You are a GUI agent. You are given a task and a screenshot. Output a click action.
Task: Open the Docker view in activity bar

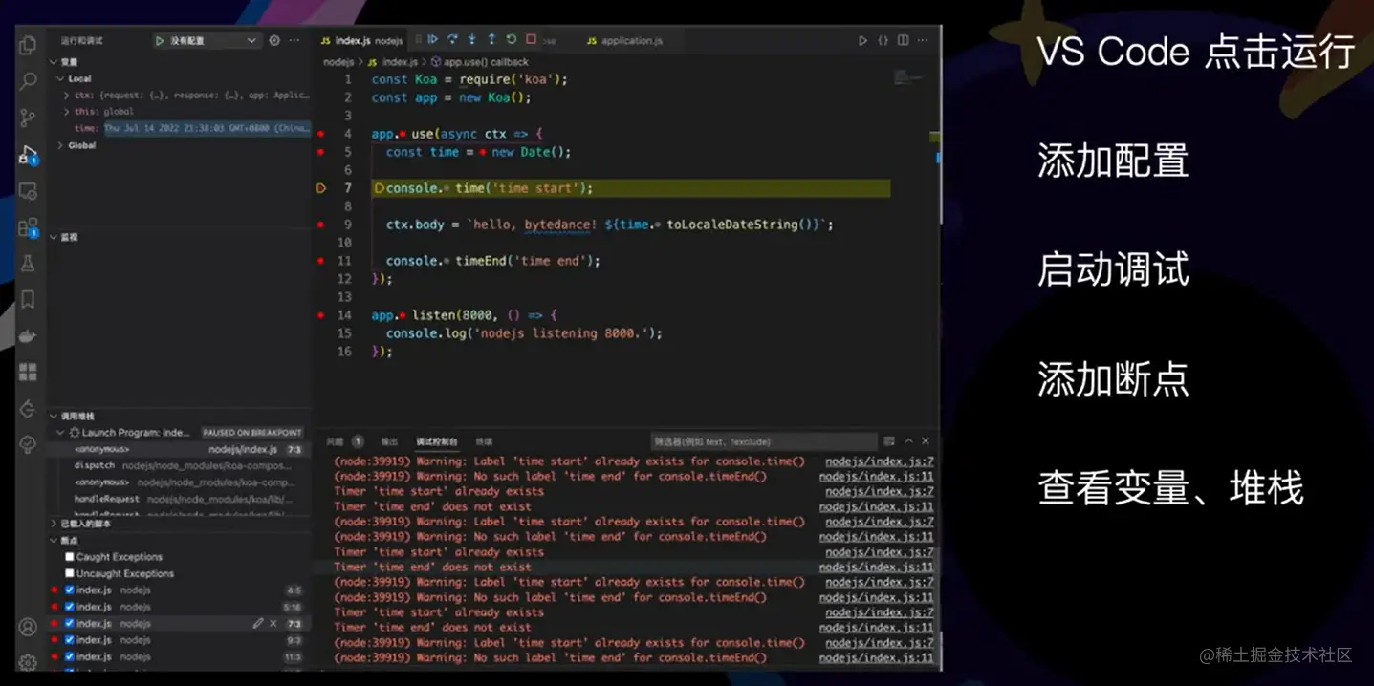click(x=28, y=336)
